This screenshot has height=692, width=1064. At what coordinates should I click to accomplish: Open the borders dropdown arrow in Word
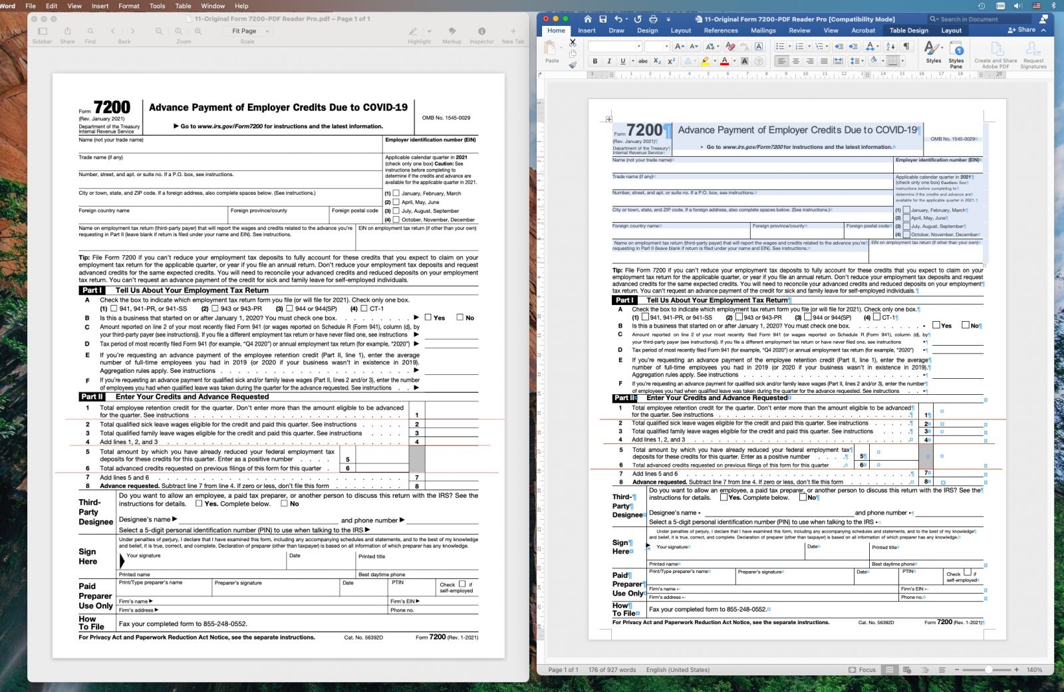902,61
